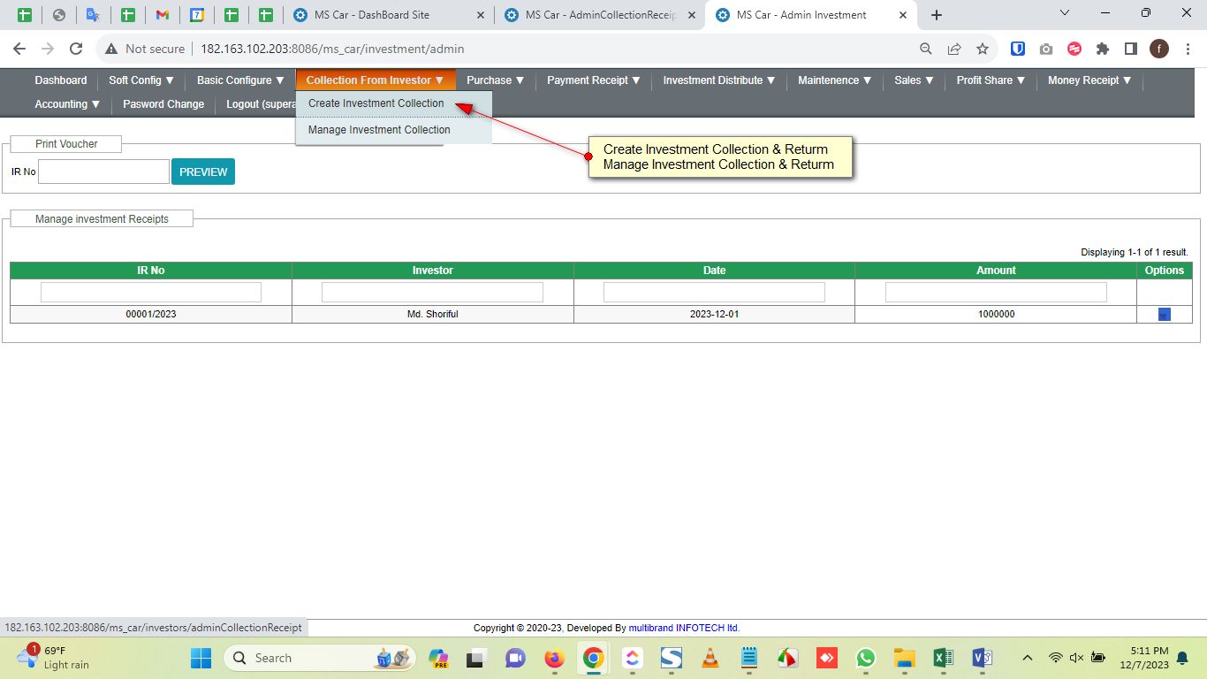The width and height of the screenshot is (1207, 679).
Task: Open VLC media player from taskbar
Action: click(x=710, y=658)
